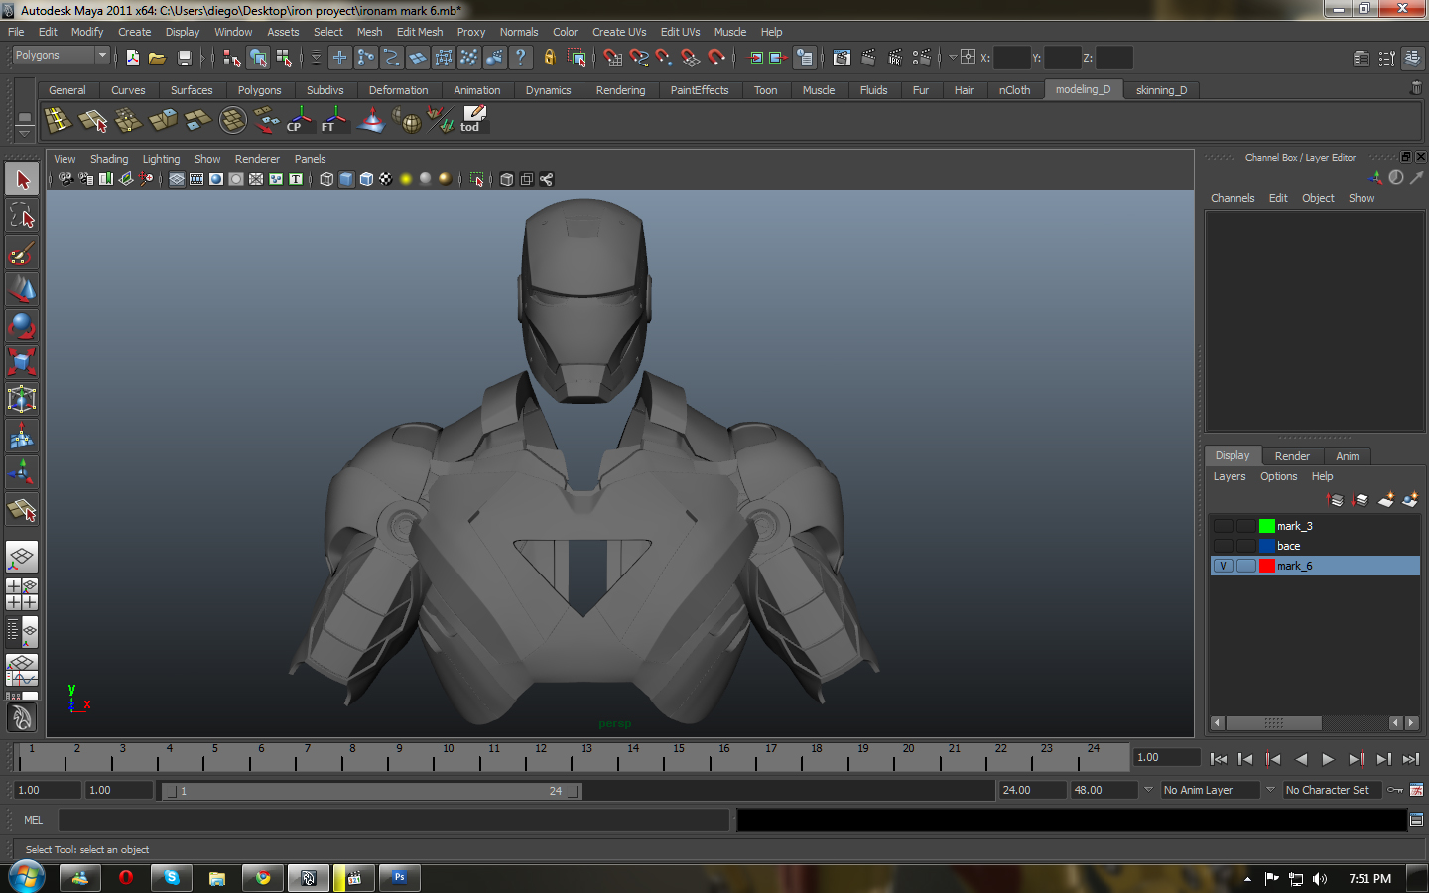The height and width of the screenshot is (893, 1429).
Task: Click the tod shelf script icon
Action: click(x=473, y=119)
